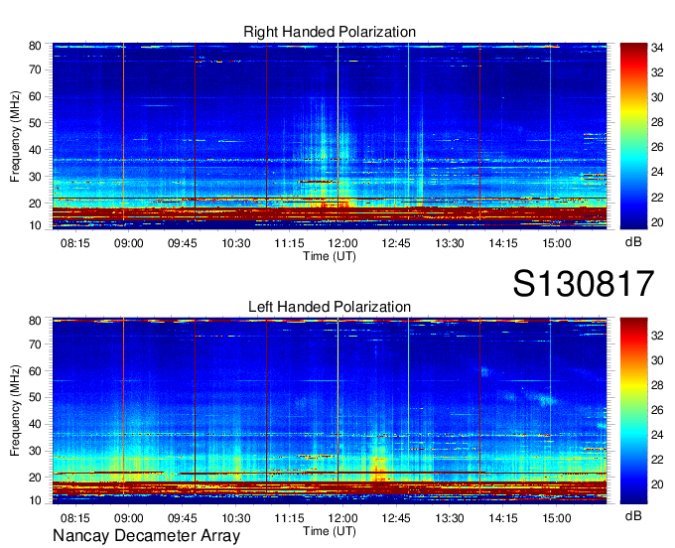
Task: Click the 28 tick on Right Handed colorbar
Action: (x=657, y=122)
